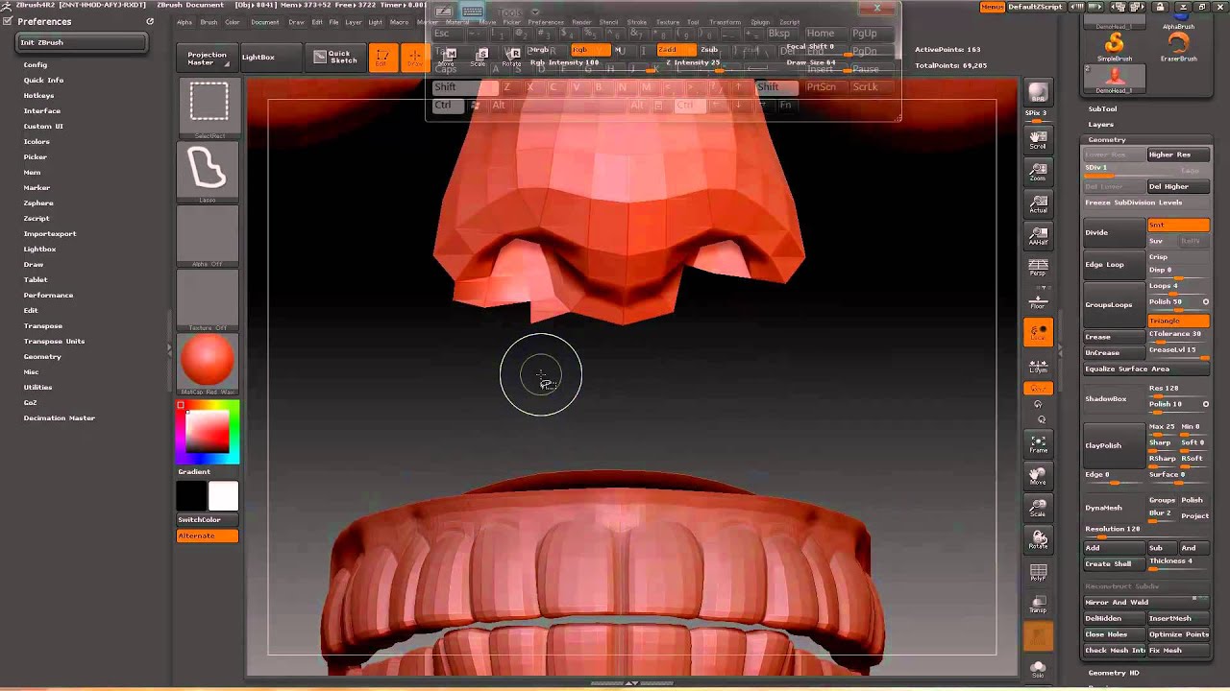
Task: Toggle Transp transparency mode
Action: [x=1038, y=604]
